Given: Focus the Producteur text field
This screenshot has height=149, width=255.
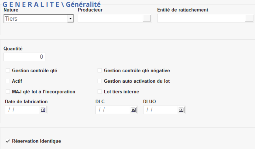Looking at the screenshot, I should point(110,18).
